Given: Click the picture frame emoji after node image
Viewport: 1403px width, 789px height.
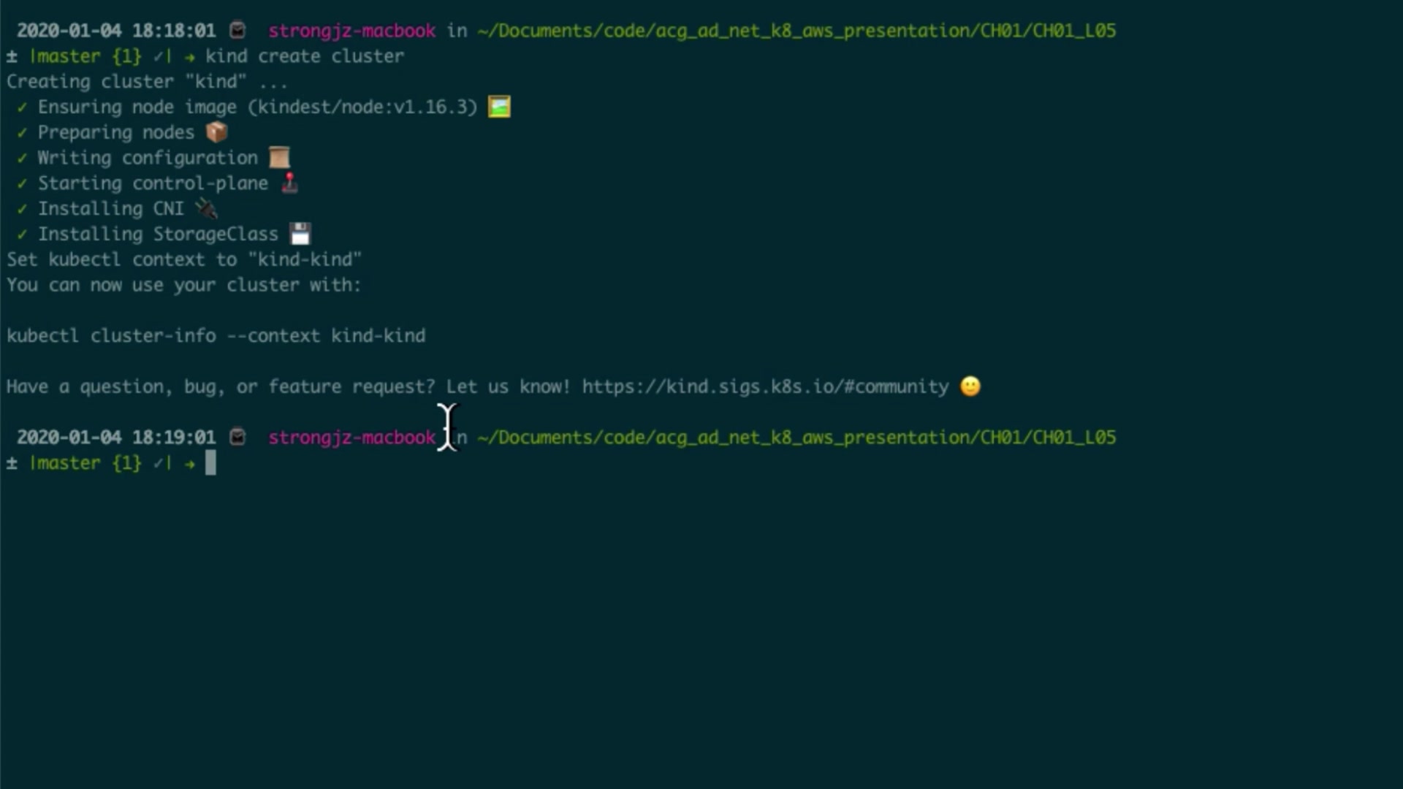Looking at the screenshot, I should (x=499, y=107).
